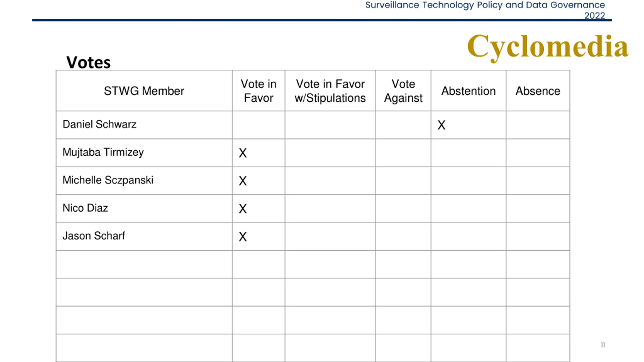
Task: Select the Mujtaba Tirmizey name cell
Action: 103,152
